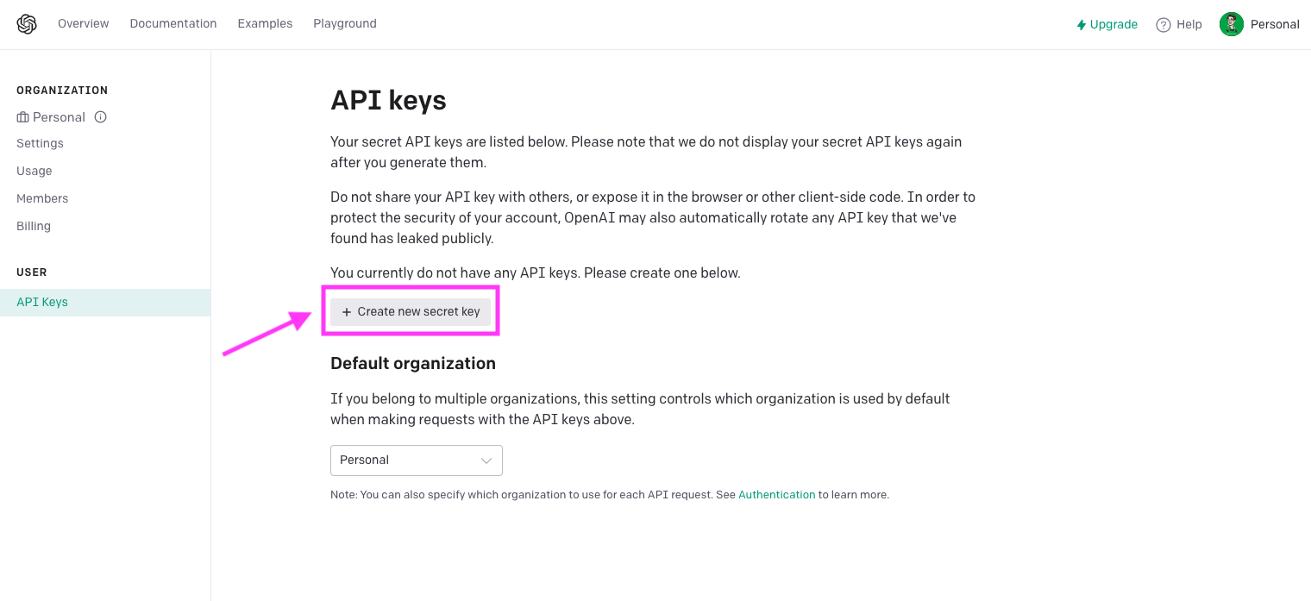Click the Help question mark icon
The height and width of the screenshot is (601, 1311).
(x=1164, y=25)
